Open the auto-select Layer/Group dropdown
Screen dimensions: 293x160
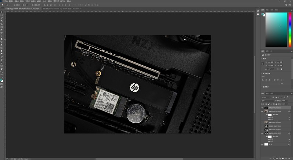click(25, 5)
